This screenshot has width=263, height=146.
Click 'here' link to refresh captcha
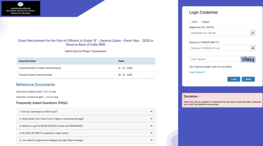[219, 67]
